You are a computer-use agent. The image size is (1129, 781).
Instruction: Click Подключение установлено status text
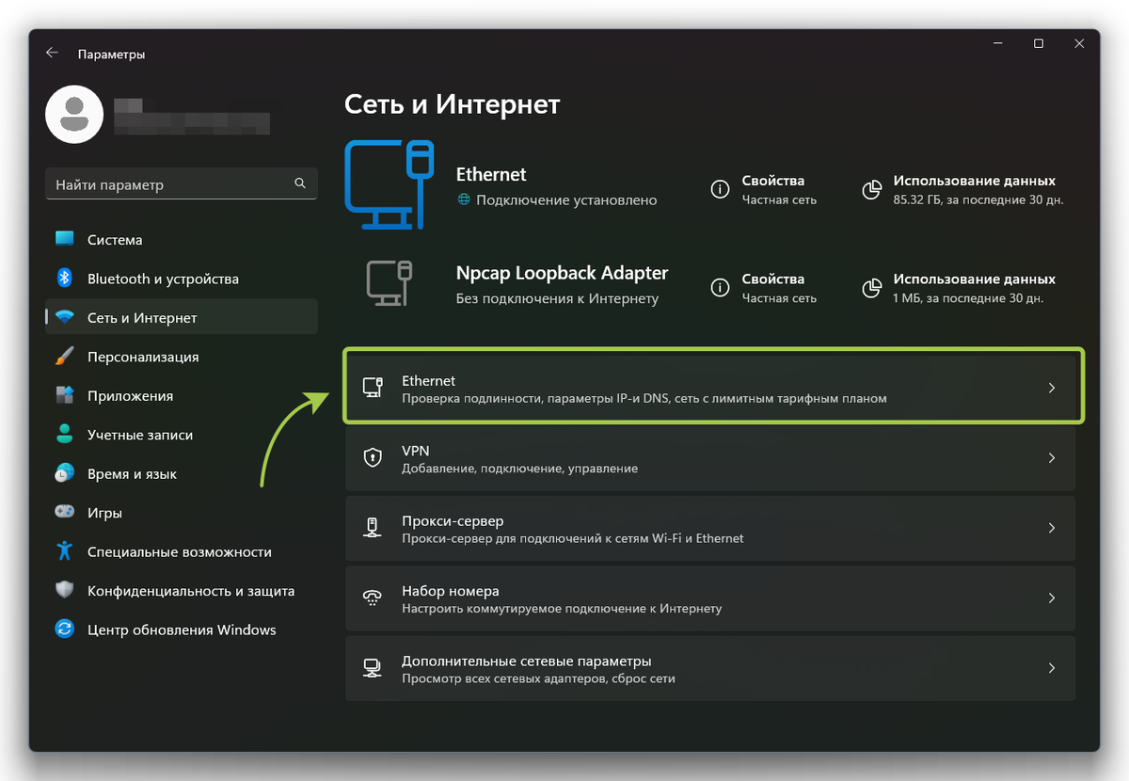(x=566, y=199)
